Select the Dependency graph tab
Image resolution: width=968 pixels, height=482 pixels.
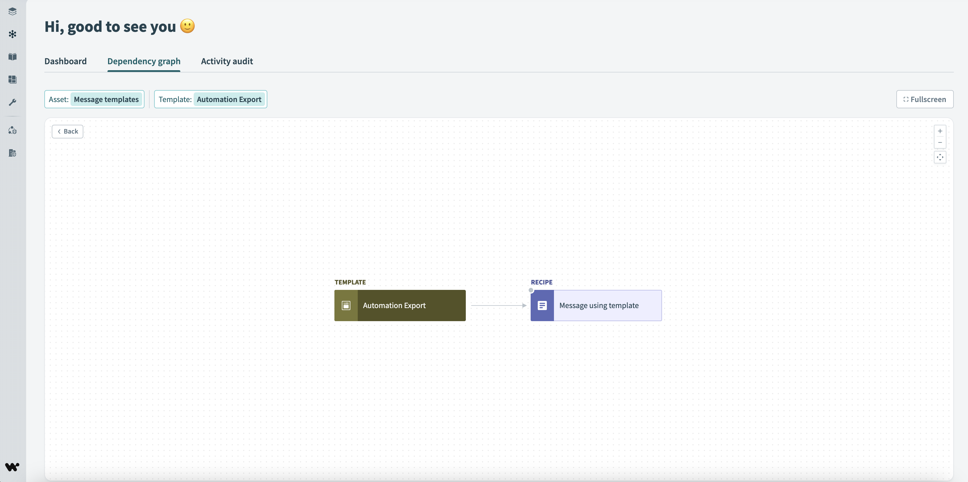[x=144, y=61]
